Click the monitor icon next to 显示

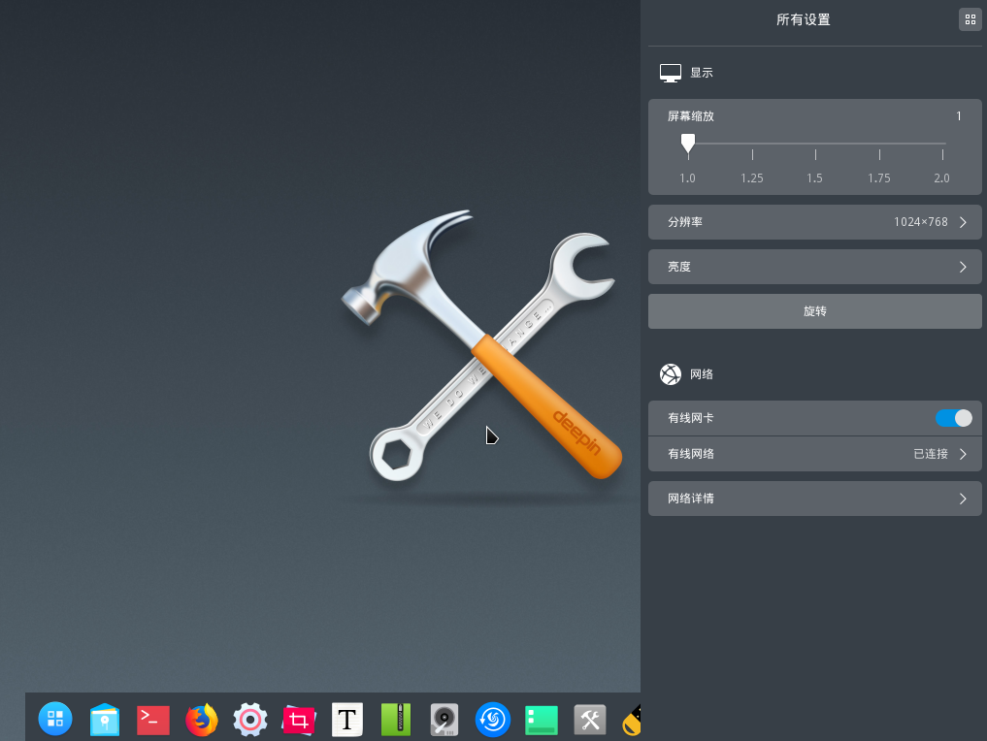671,73
